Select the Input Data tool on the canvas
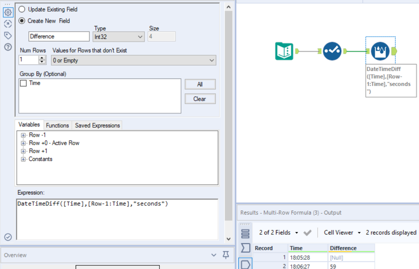Image resolution: width=419 pixels, height=269 pixels. tap(284, 51)
